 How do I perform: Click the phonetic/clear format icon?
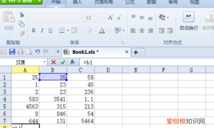(117, 30)
